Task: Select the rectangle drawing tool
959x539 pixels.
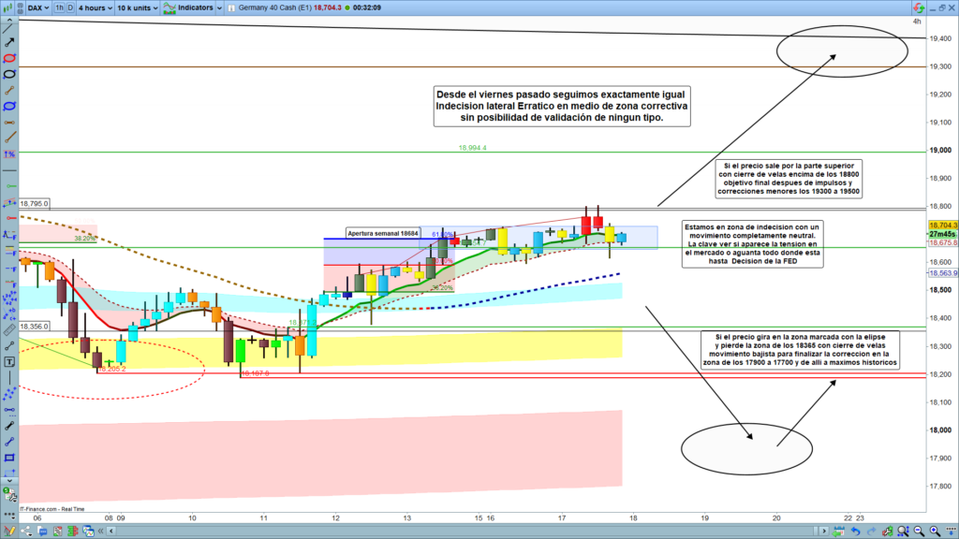Action: click(9, 459)
